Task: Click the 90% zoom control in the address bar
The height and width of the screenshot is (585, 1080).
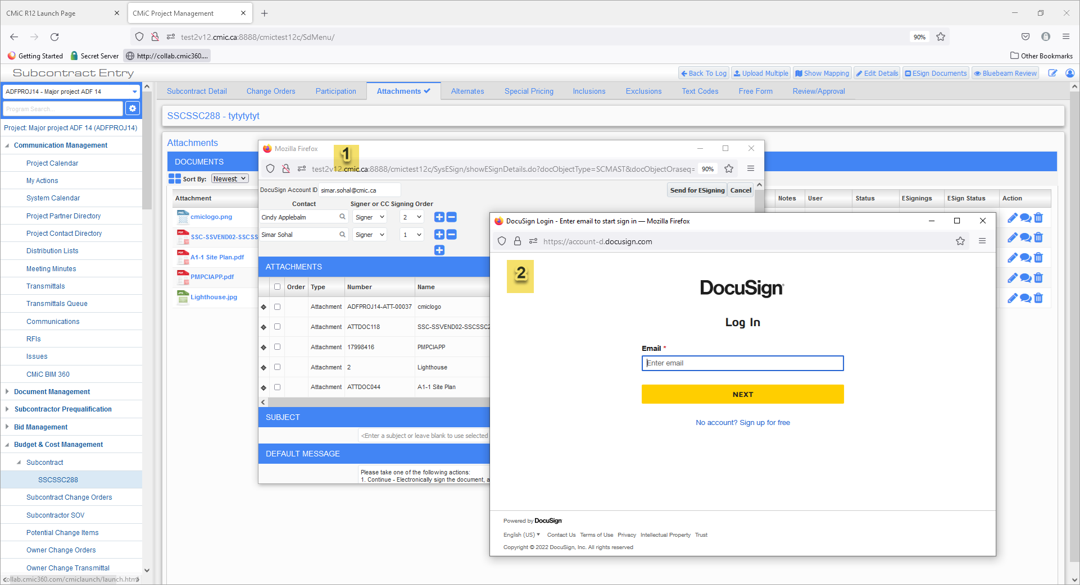Action: (x=919, y=36)
